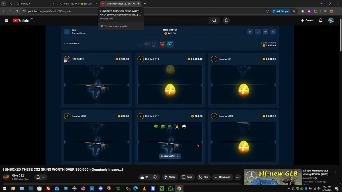
Task: Expand the subscription notification bell dropdown
Action: (x=40, y=177)
